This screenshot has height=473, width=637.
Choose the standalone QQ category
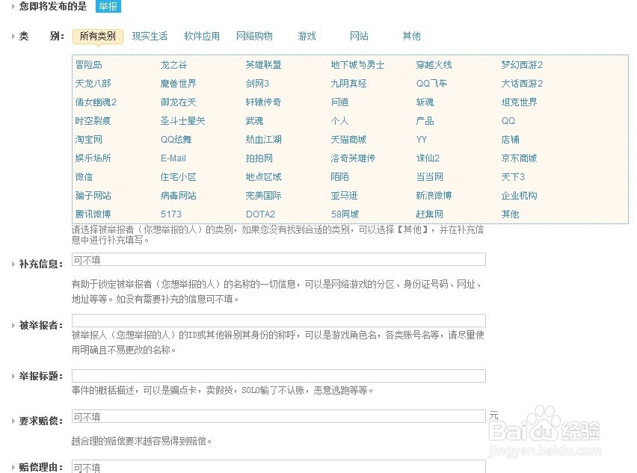click(x=508, y=121)
